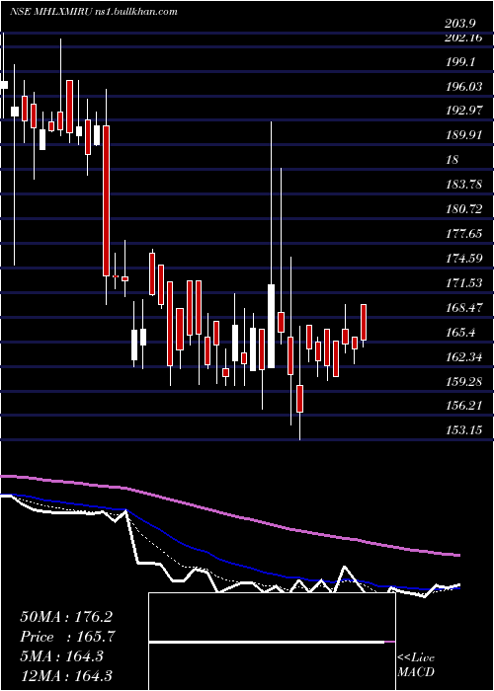
Task: Click the 199.1 price level label
Action: click(460, 62)
